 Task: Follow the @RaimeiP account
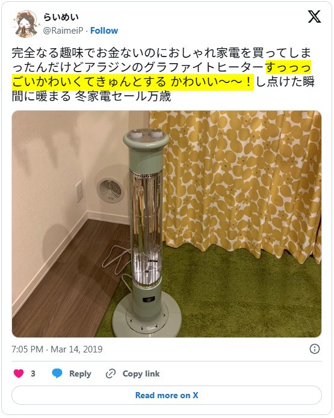click(x=104, y=31)
